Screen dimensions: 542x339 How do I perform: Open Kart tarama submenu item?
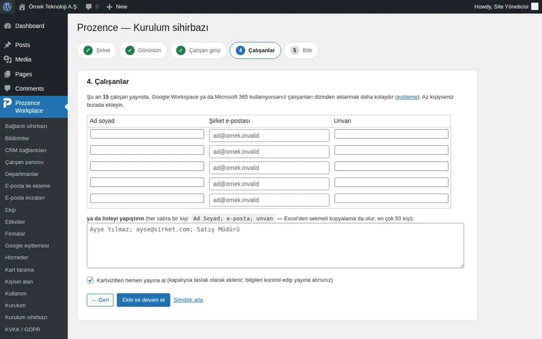tap(19, 270)
